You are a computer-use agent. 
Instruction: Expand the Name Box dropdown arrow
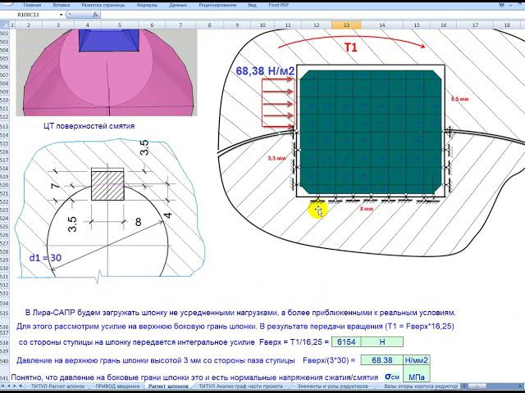coord(62,15)
